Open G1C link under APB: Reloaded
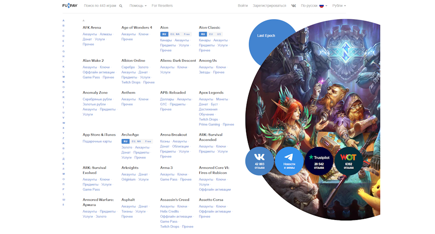The image size is (435, 234). pos(163,104)
